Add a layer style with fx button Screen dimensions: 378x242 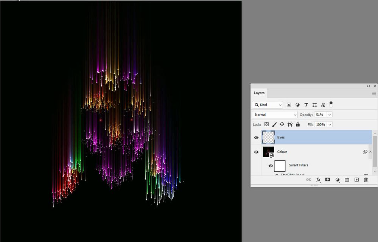pos(319,180)
